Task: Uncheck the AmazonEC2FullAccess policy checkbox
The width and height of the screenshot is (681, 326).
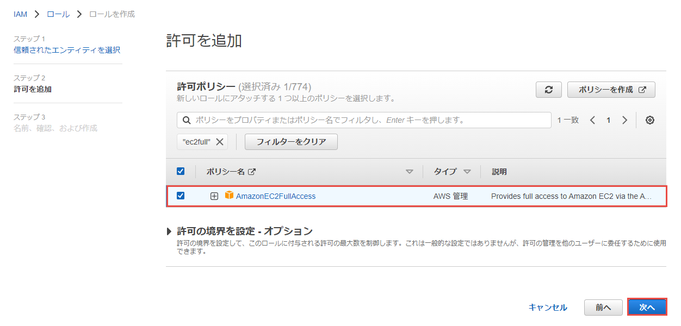Action: [181, 196]
